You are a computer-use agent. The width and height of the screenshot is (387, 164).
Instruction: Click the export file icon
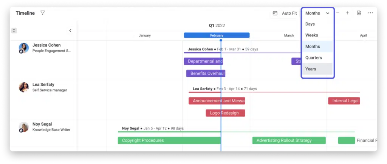click(x=359, y=13)
